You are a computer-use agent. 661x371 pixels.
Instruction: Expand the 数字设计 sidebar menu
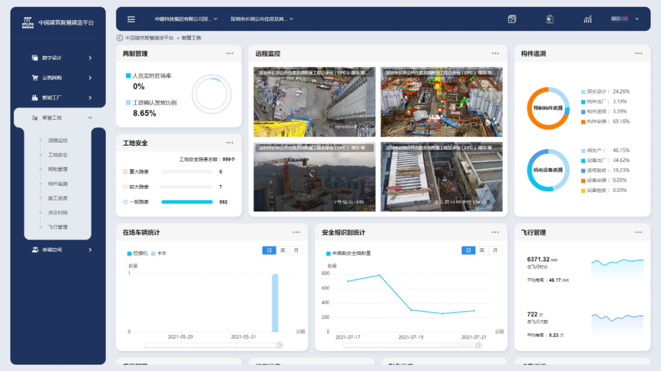[61, 58]
